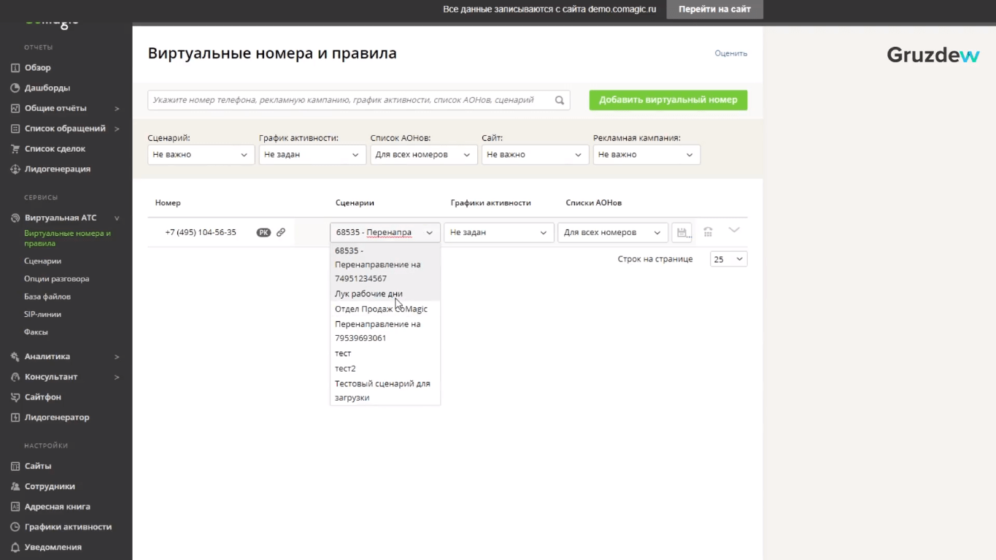Open the График активности filter dropdown
This screenshot has width=996, height=560.
point(312,155)
